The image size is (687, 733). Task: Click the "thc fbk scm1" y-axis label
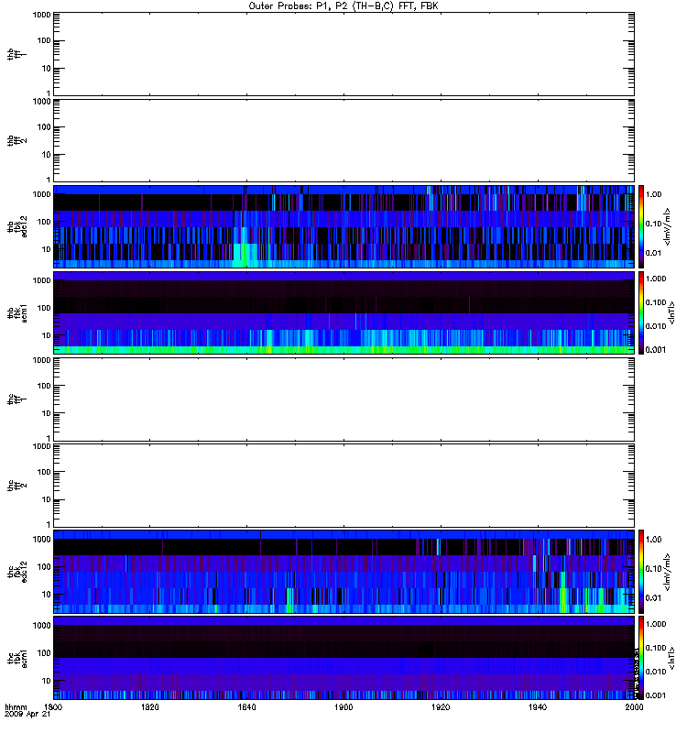[x=17, y=658]
